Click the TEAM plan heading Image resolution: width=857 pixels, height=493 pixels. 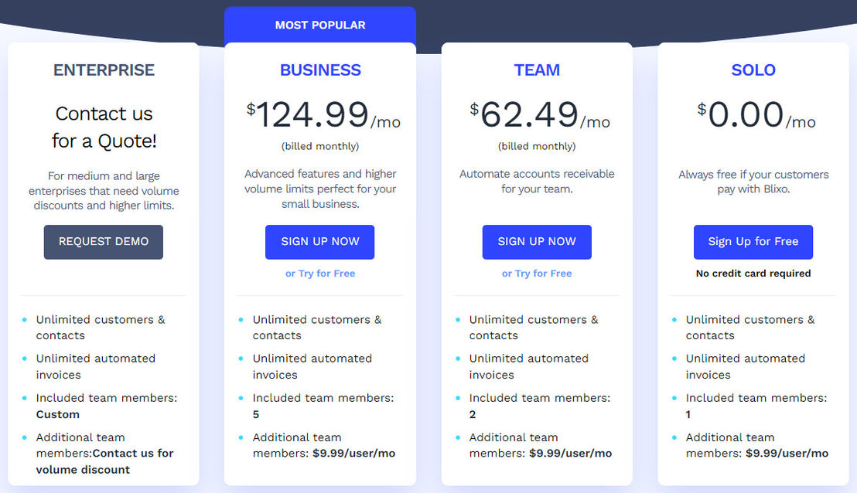tap(537, 70)
